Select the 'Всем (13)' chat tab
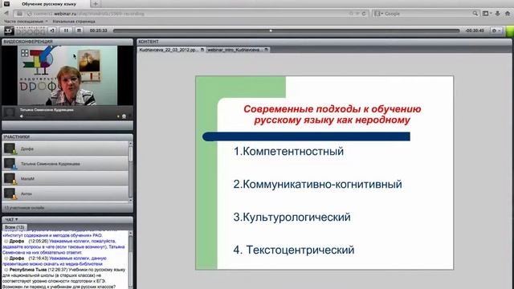The image size is (514, 289). [14, 227]
